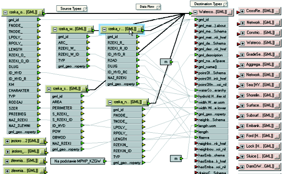Viewport: 283px width, 174px height.
Task: Open properties button of CrossRe feature type
Action: tap(278, 12)
